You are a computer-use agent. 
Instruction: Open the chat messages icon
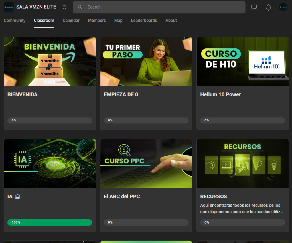pyautogui.click(x=254, y=7)
